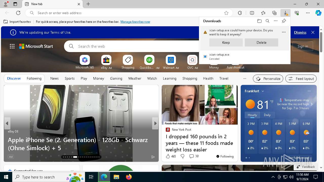
Task: Open downloads folder icon
Action: click(259, 21)
